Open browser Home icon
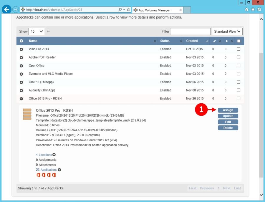This screenshot has height=202, width=265. pos(246,9)
